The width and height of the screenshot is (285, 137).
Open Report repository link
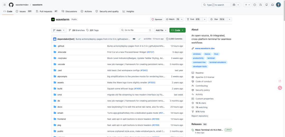click(200, 116)
